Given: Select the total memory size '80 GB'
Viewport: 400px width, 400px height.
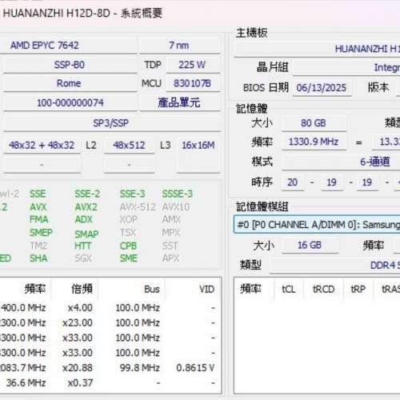Looking at the screenshot, I should click(314, 123).
